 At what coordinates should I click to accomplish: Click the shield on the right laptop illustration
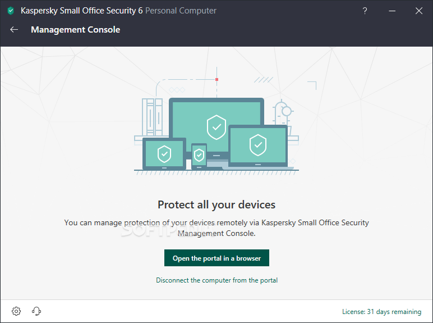[x=258, y=145]
